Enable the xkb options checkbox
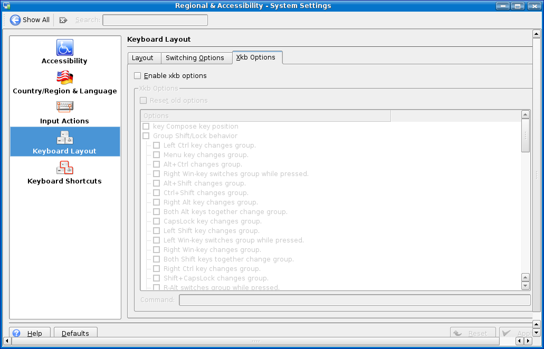The height and width of the screenshot is (349, 544). point(138,76)
